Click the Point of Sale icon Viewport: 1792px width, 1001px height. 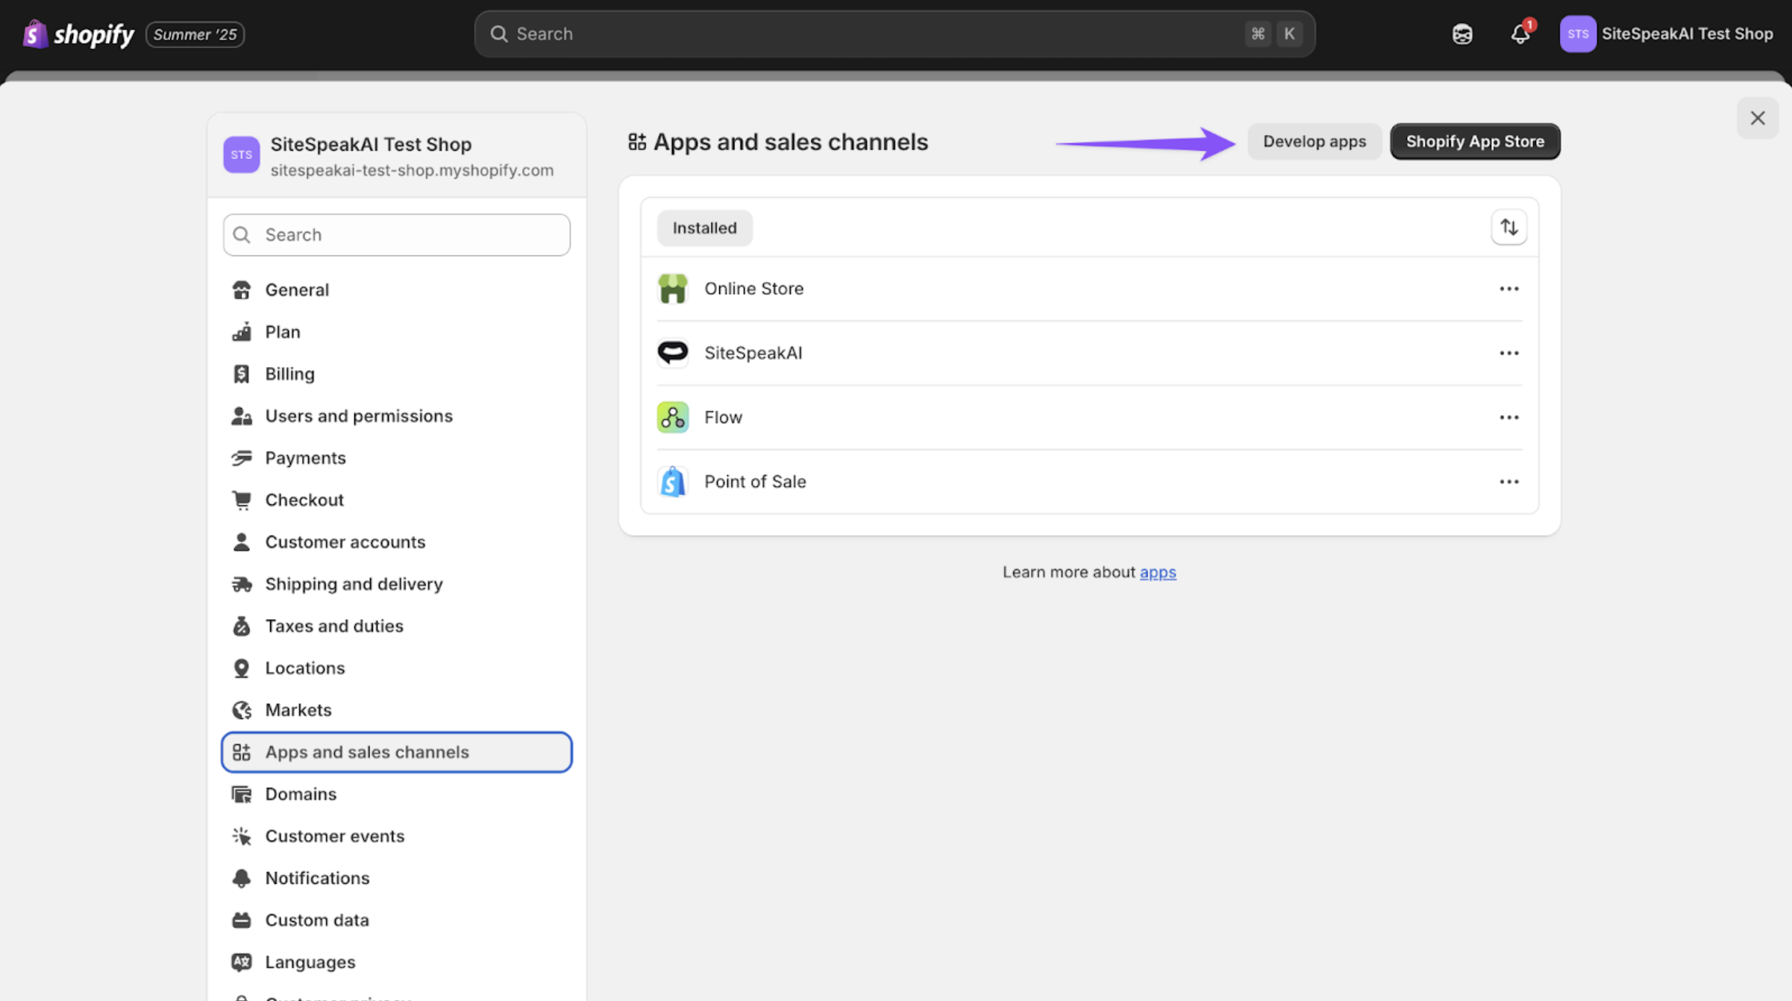coord(672,481)
